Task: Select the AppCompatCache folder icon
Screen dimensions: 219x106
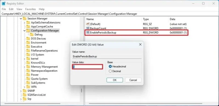Action: pyautogui.click(x=28, y=27)
